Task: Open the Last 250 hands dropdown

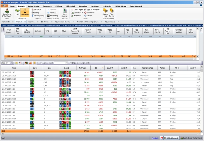Action: [11, 63]
